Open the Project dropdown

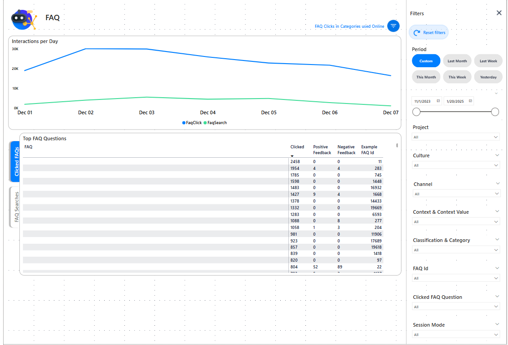pos(455,137)
